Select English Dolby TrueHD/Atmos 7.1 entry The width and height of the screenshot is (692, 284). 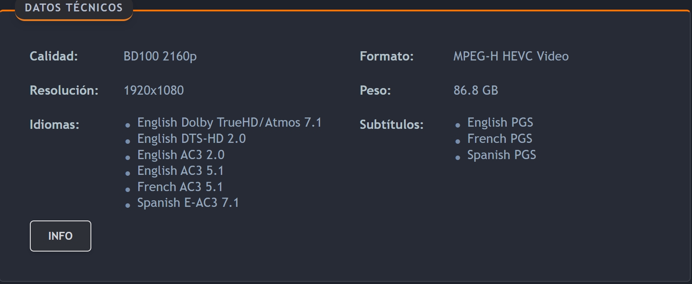tap(229, 122)
